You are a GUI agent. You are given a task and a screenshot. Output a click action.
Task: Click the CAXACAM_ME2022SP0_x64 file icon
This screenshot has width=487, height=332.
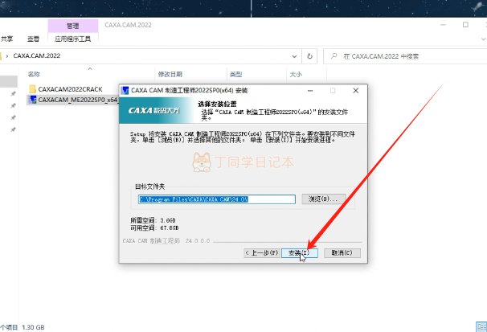point(33,100)
